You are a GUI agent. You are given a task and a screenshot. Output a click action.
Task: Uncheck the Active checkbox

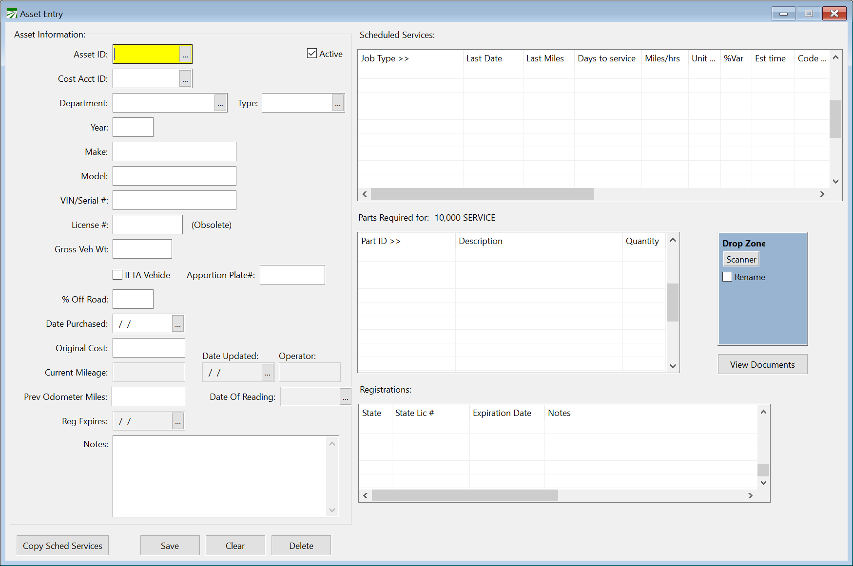(312, 54)
